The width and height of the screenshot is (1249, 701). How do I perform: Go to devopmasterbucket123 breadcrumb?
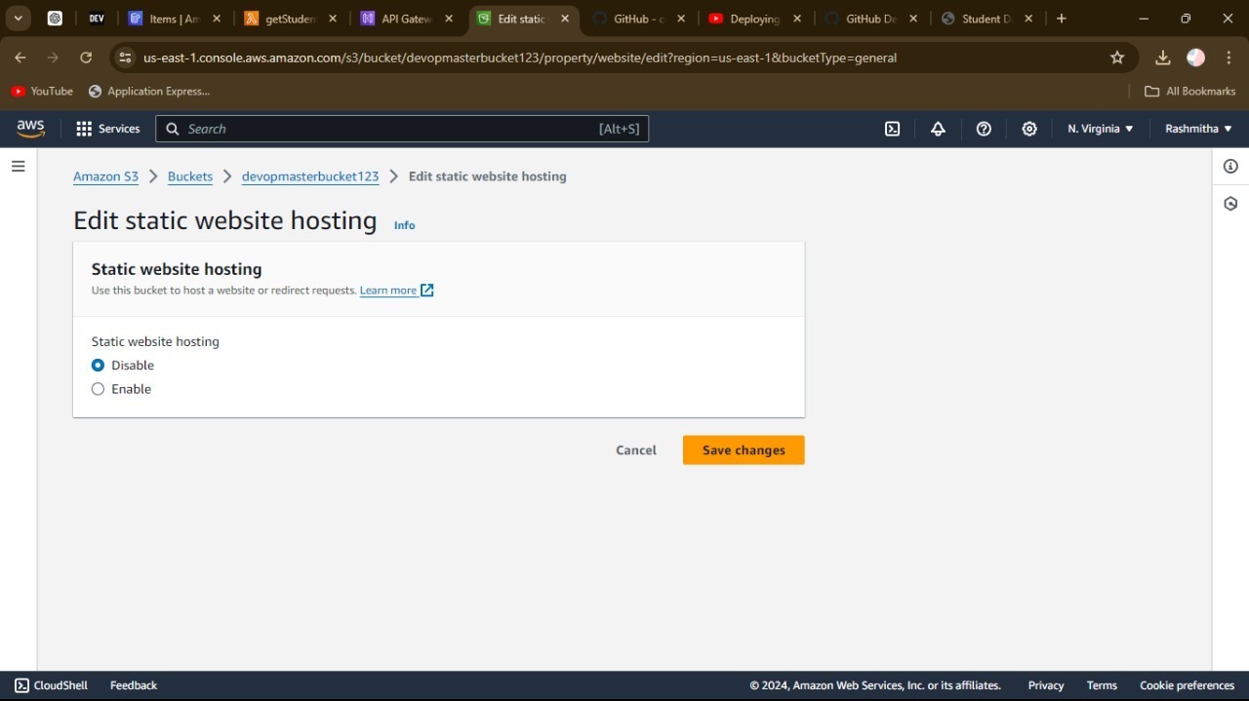tap(310, 176)
